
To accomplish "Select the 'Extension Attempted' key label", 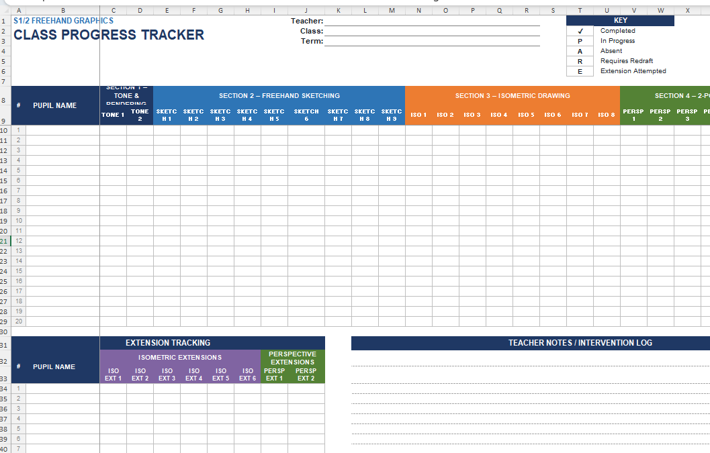I will 633,71.
